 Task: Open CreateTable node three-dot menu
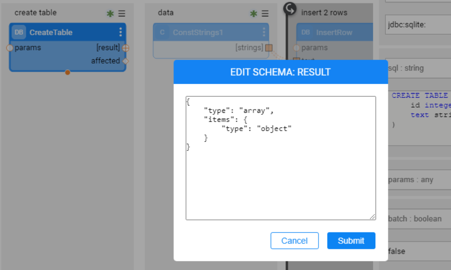[x=120, y=32]
